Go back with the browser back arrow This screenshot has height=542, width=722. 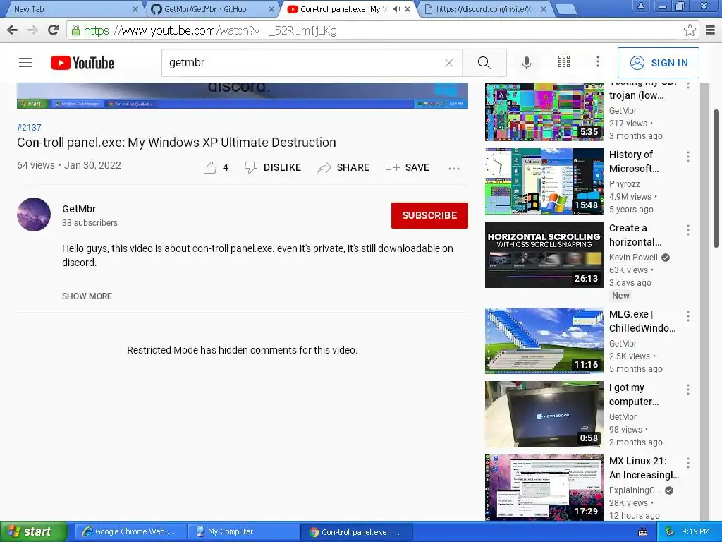tap(13, 30)
